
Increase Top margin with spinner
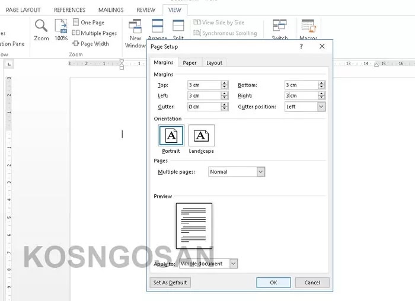225,83
